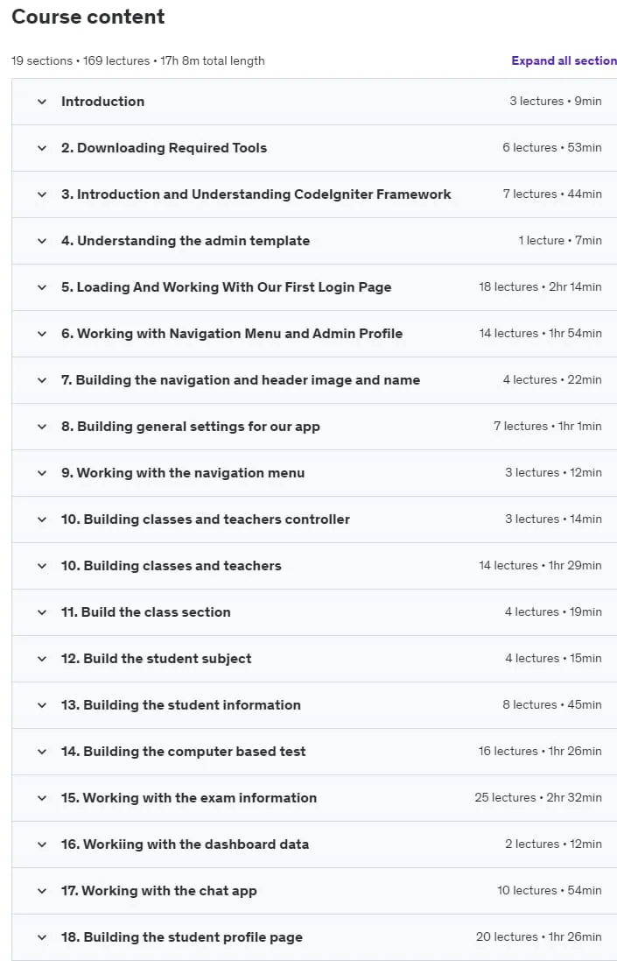Expand chevron for Working with the navigation menu
This screenshot has height=961, width=617.
click(x=42, y=473)
